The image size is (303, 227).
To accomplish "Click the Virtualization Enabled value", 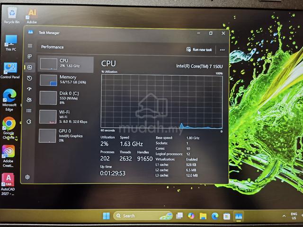I will coord(192,159).
